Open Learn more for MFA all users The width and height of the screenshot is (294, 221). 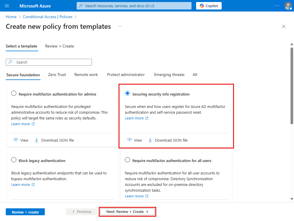tap(134, 196)
